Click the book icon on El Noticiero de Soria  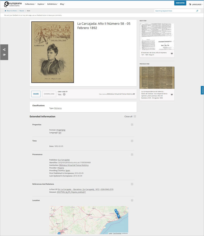[172, 54]
